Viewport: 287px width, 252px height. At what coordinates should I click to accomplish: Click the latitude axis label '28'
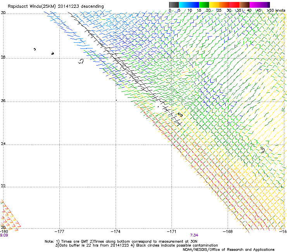click(3, 57)
